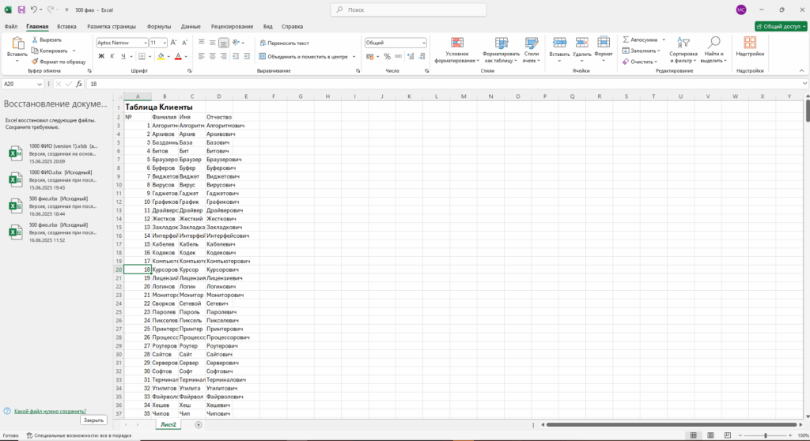Click the insert function fx icon
The width and height of the screenshot is (810, 441).
click(x=79, y=84)
